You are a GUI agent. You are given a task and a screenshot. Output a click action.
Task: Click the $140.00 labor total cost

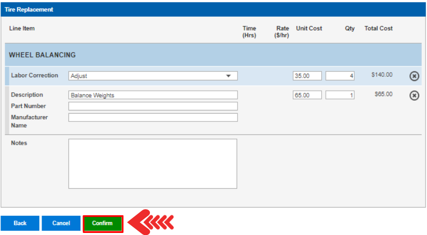[382, 75]
